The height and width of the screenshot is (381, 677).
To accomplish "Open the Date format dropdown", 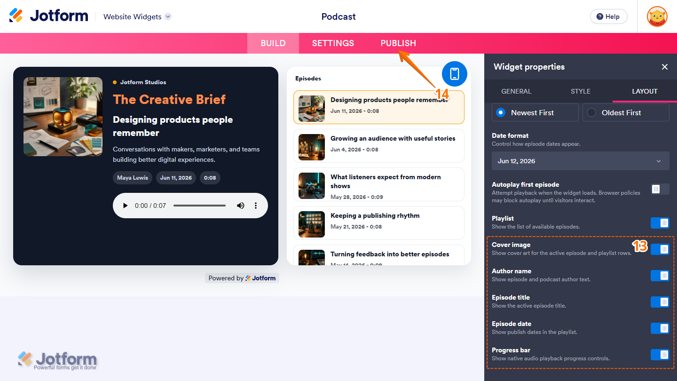I will click(x=580, y=161).
